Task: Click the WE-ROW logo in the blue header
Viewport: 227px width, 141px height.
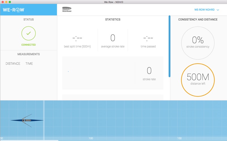Action: click(x=13, y=10)
